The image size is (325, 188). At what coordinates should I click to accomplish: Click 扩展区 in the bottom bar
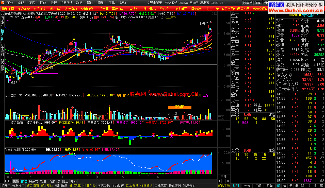[x=5, y=186]
